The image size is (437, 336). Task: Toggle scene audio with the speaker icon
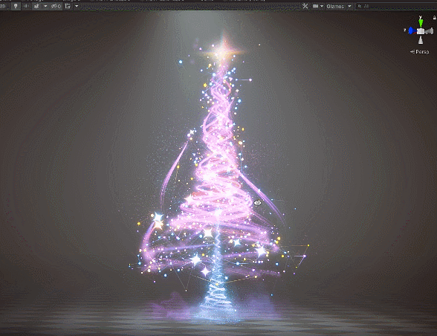point(26,6)
